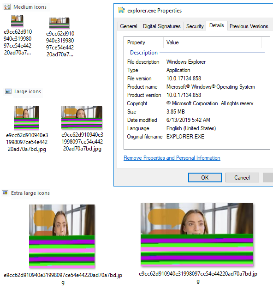This screenshot has width=273, height=289.
Task: Click the Extra large icons view icon
Action: 5,193
